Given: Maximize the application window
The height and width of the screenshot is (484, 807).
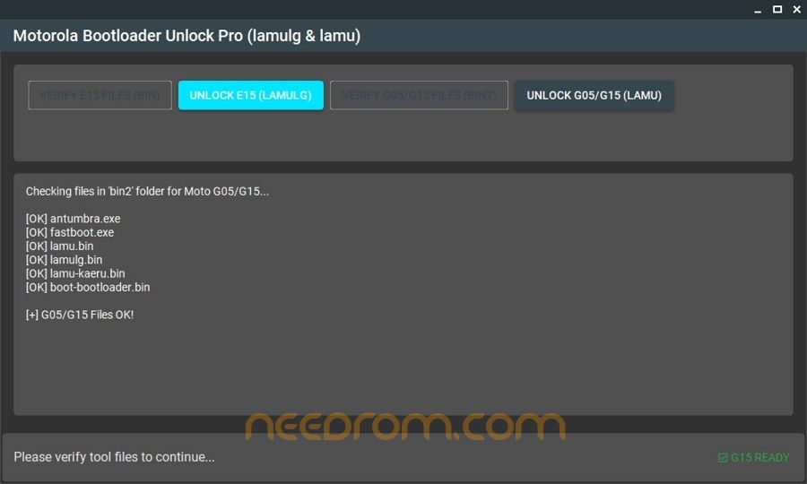Looking at the screenshot, I should (777, 9).
